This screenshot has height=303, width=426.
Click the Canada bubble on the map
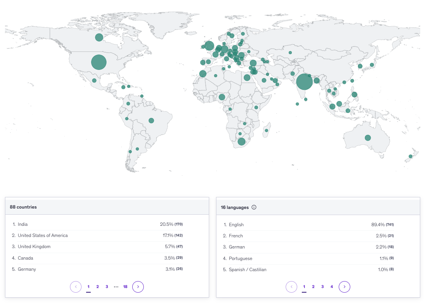(x=99, y=37)
